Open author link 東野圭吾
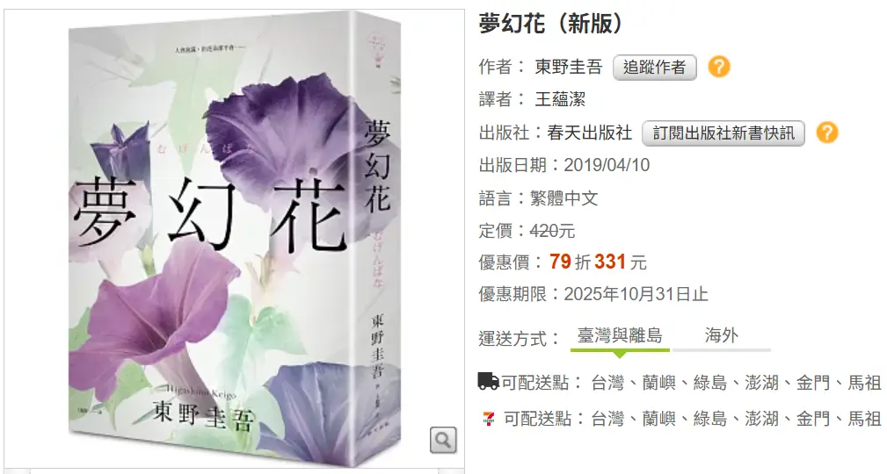The height and width of the screenshot is (474, 887). pyautogui.click(x=569, y=67)
